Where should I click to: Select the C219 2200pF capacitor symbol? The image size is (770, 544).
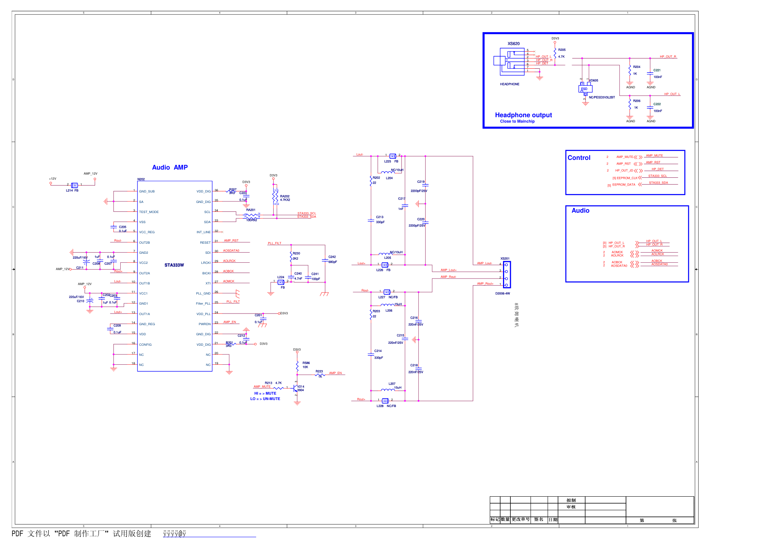pyautogui.click(x=425, y=185)
